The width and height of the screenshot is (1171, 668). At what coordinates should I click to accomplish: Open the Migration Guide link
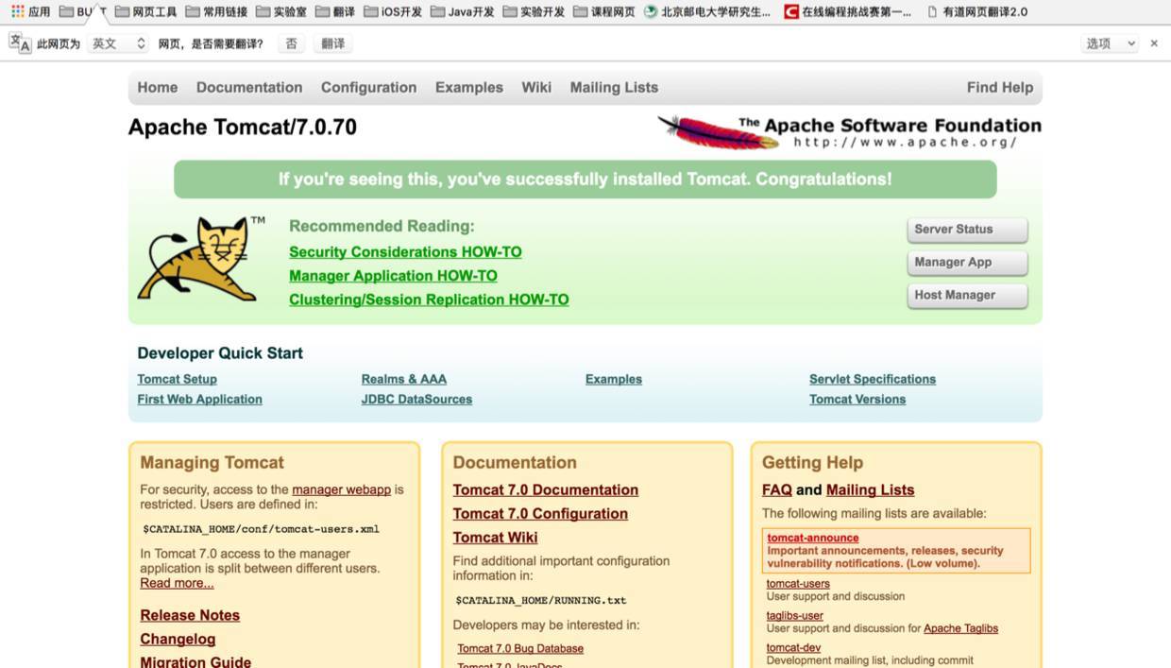(x=195, y=661)
